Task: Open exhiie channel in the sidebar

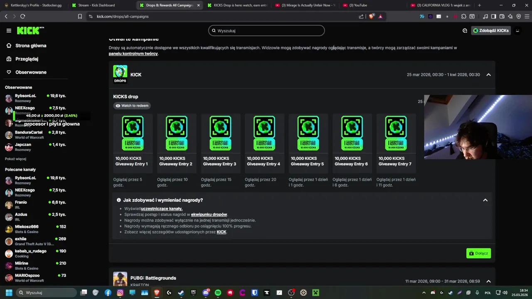Action: [35, 241]
